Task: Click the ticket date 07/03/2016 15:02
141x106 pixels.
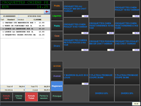Action: [x=34, y=16]
